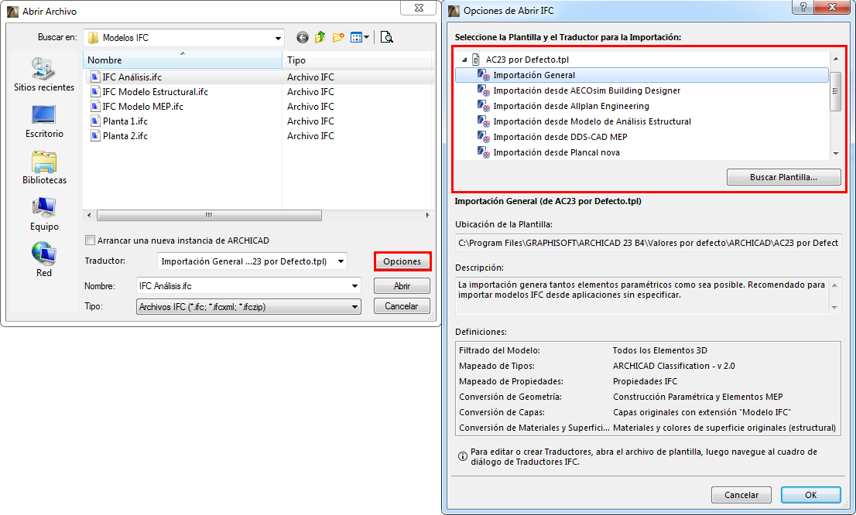This screenshot has height=515, width=856.
Task: Open Red network location
Action: point(44,261)
